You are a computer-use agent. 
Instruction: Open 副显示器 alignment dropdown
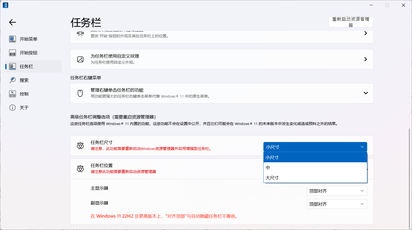(x=336, y=204)
